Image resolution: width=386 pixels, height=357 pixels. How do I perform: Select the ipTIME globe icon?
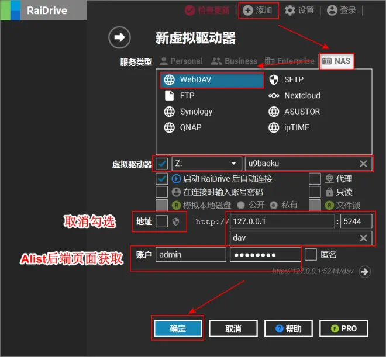[274, 127]
